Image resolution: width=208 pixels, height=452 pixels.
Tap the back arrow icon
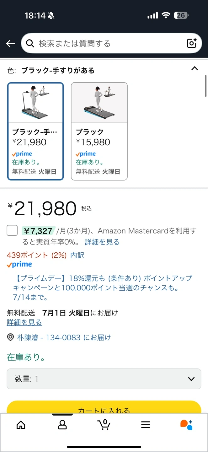pos(11,44)
